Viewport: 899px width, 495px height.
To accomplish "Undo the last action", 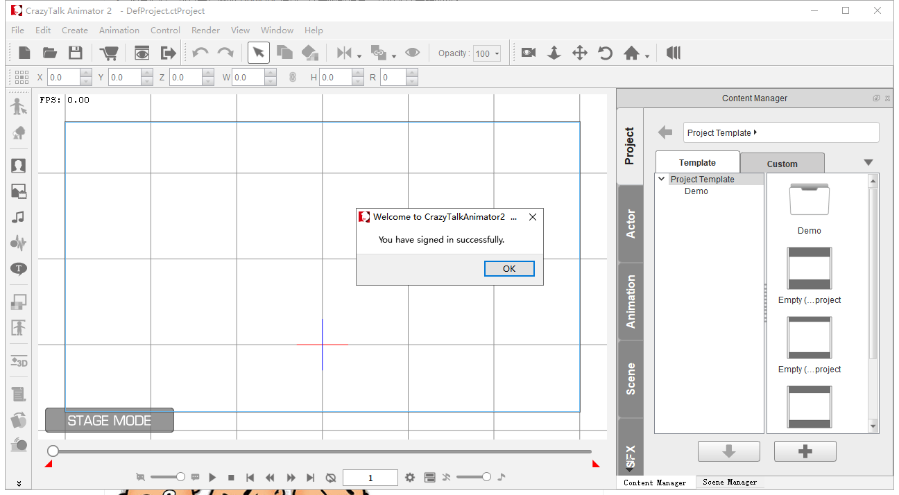I will point(200,53).
